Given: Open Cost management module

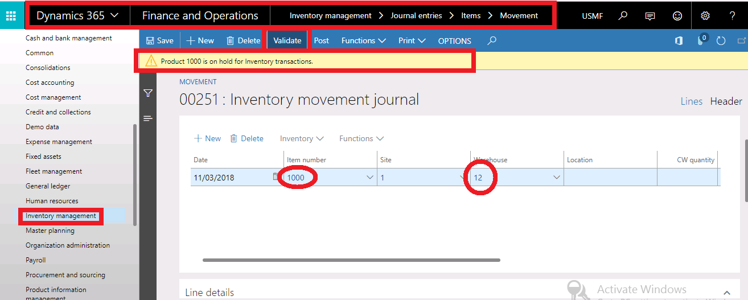Looking at the screenshot, I should (53, 97).
